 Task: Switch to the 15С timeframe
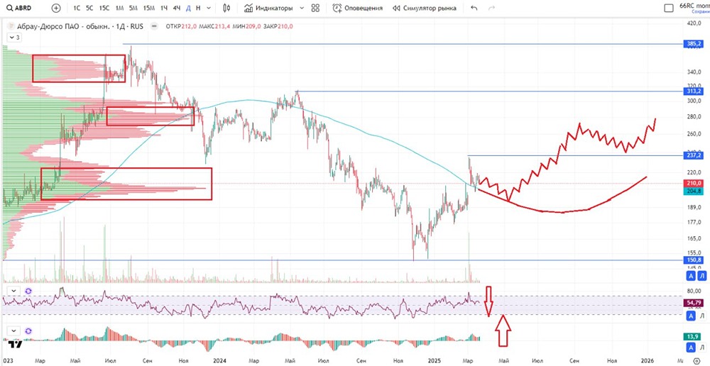(x=104, y=8)
